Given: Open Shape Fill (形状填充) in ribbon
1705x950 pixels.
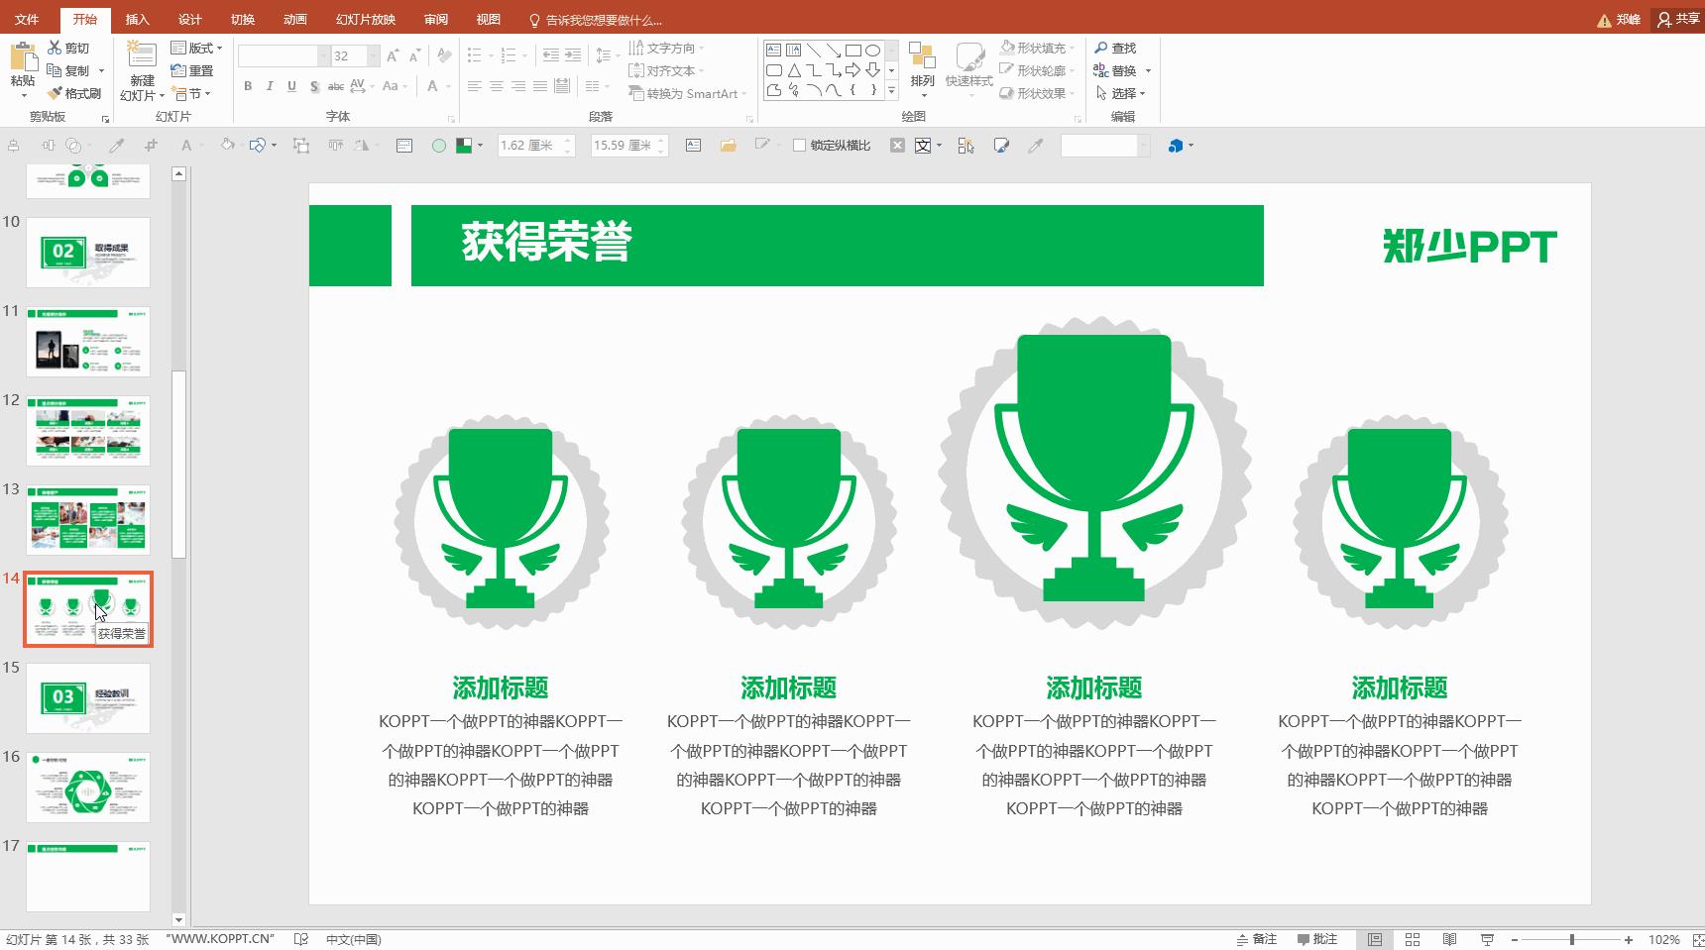Looking at the screenshot, I should click(x=1037, y=47).
